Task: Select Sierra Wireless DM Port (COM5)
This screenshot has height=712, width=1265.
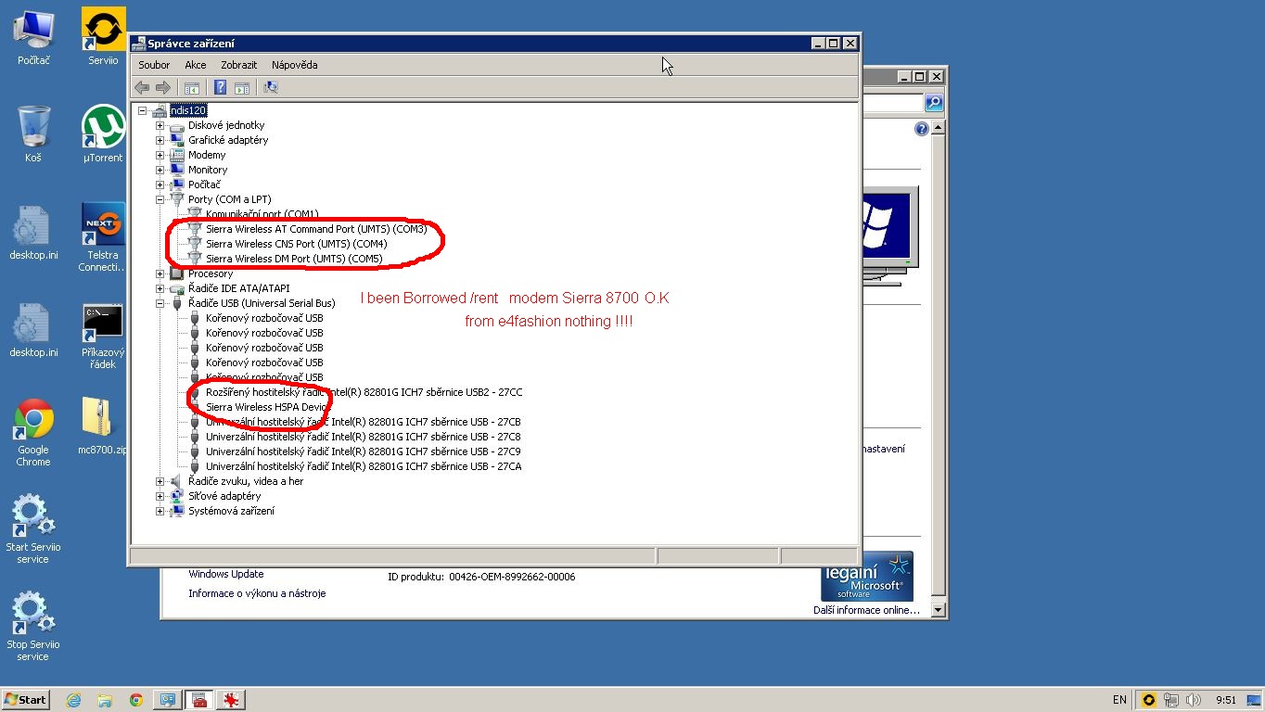Action: pyautogui.click(x=294, y=259)
